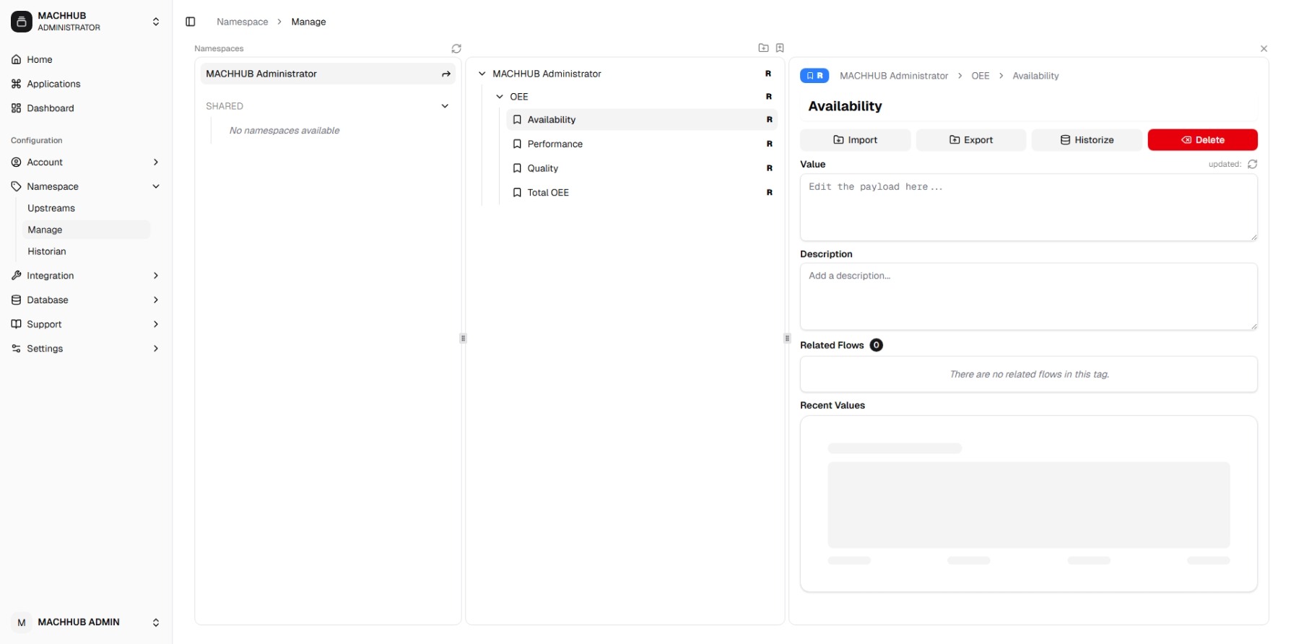Viewport: 1291px width, 644px height.
Task: Click the Database cylinder icon
Action: (x=16, y=300)
